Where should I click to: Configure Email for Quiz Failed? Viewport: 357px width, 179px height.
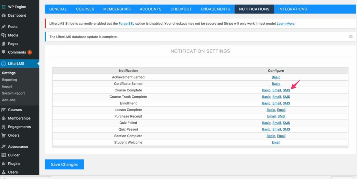tap(276, 123)
